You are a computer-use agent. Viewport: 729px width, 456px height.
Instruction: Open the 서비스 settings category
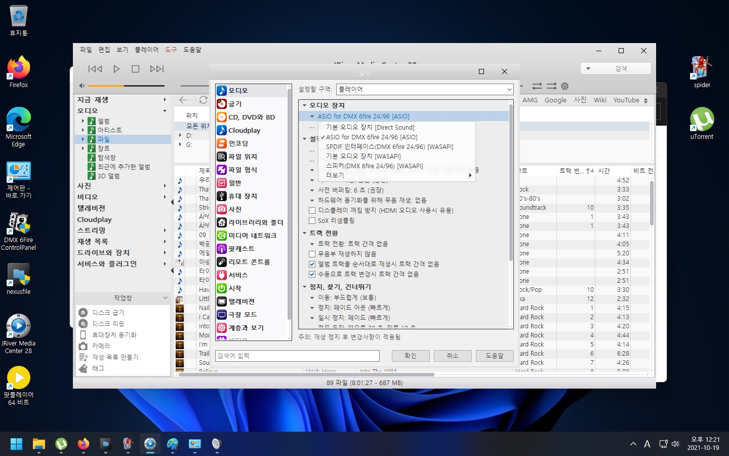(x=251, y=275)
